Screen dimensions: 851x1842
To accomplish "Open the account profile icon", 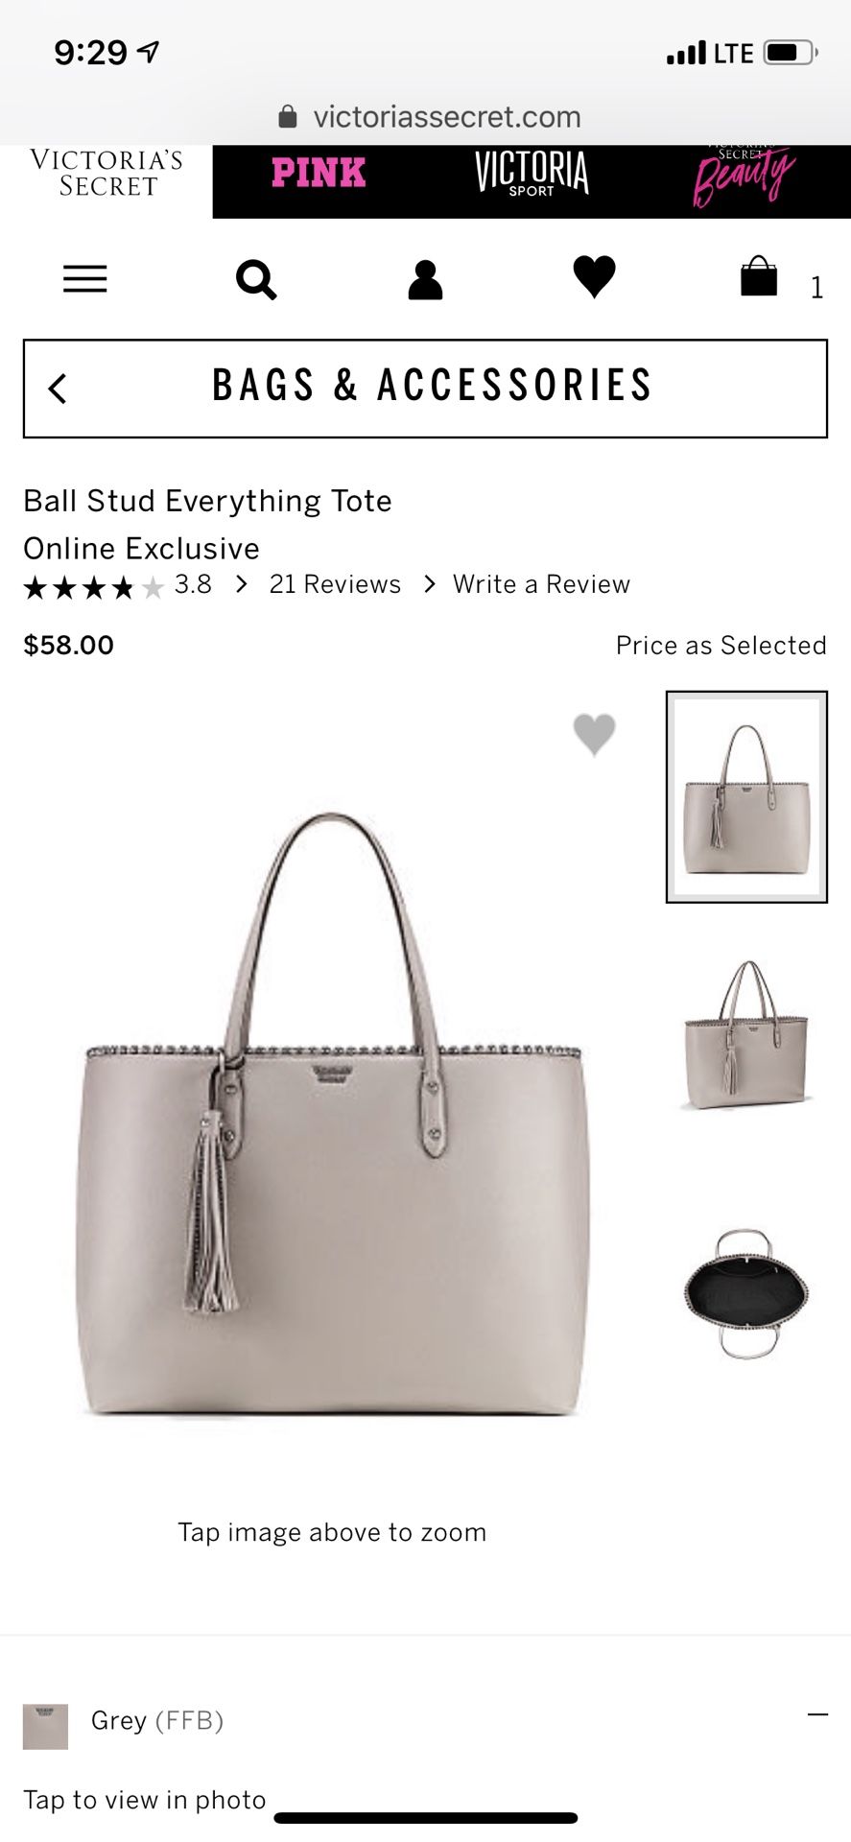I will point(425,280).
